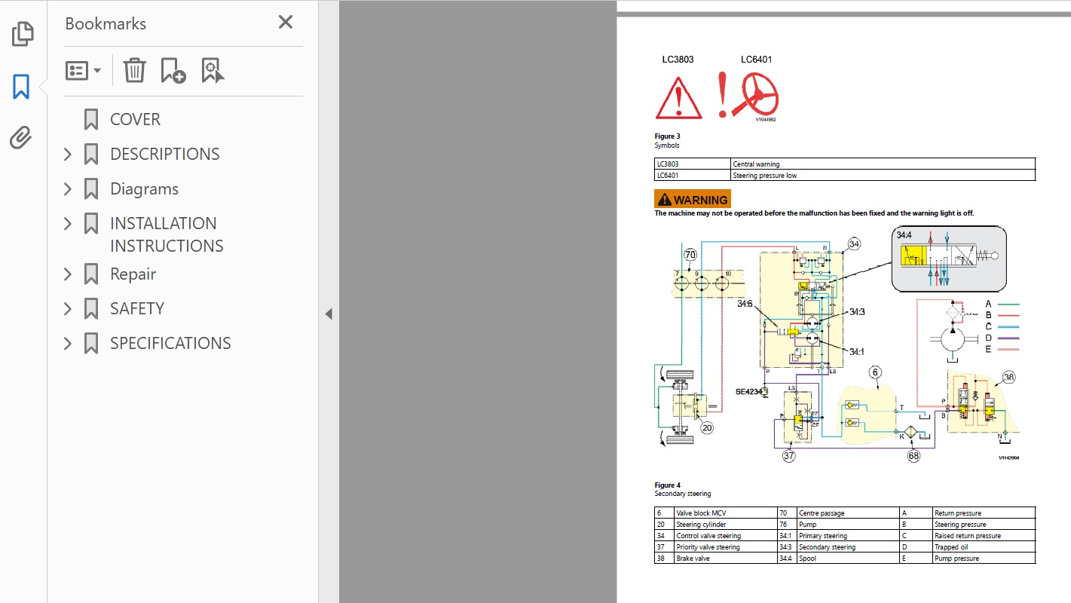Expand the INSTALLATION INSTRUCTIONS bookmark
Viewport: 1071px width, 603px height.
coord(68,224)
